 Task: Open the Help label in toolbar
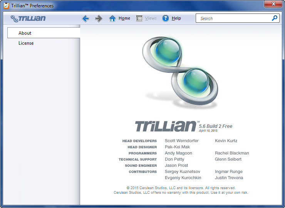pyautogui.click(x=176, y=18)
